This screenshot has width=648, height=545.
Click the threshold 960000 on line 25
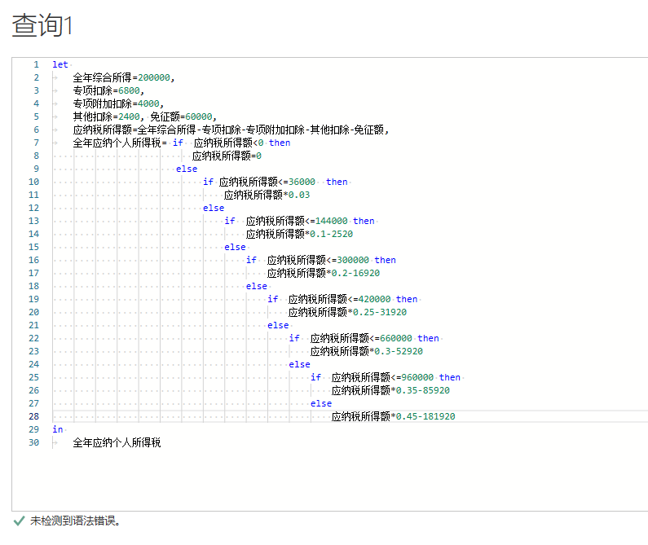click(417, 378)
